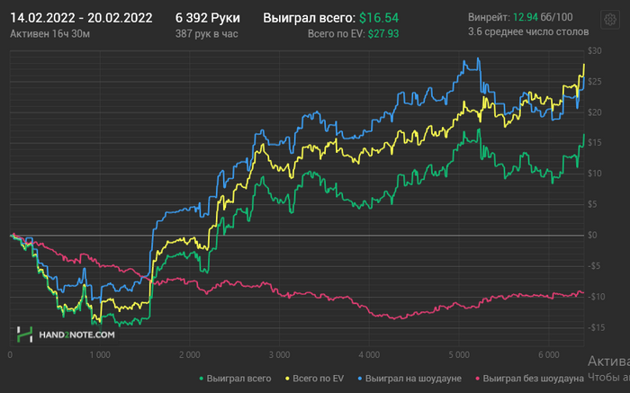Click the pink dot before 'Выиграл без шоудауна'

point(478,379)
